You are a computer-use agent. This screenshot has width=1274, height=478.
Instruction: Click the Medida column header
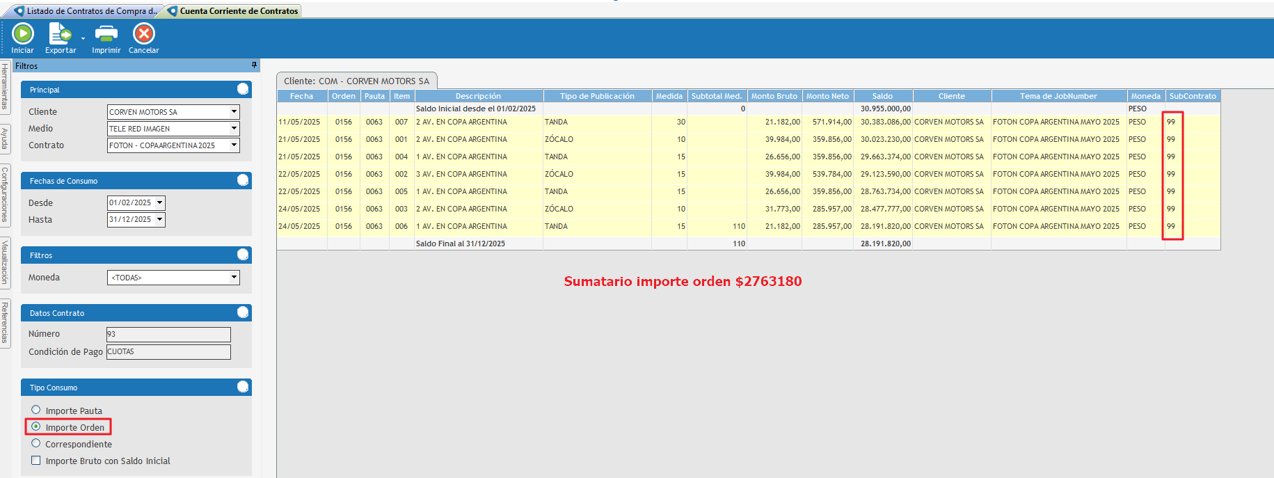click(669, 96)
